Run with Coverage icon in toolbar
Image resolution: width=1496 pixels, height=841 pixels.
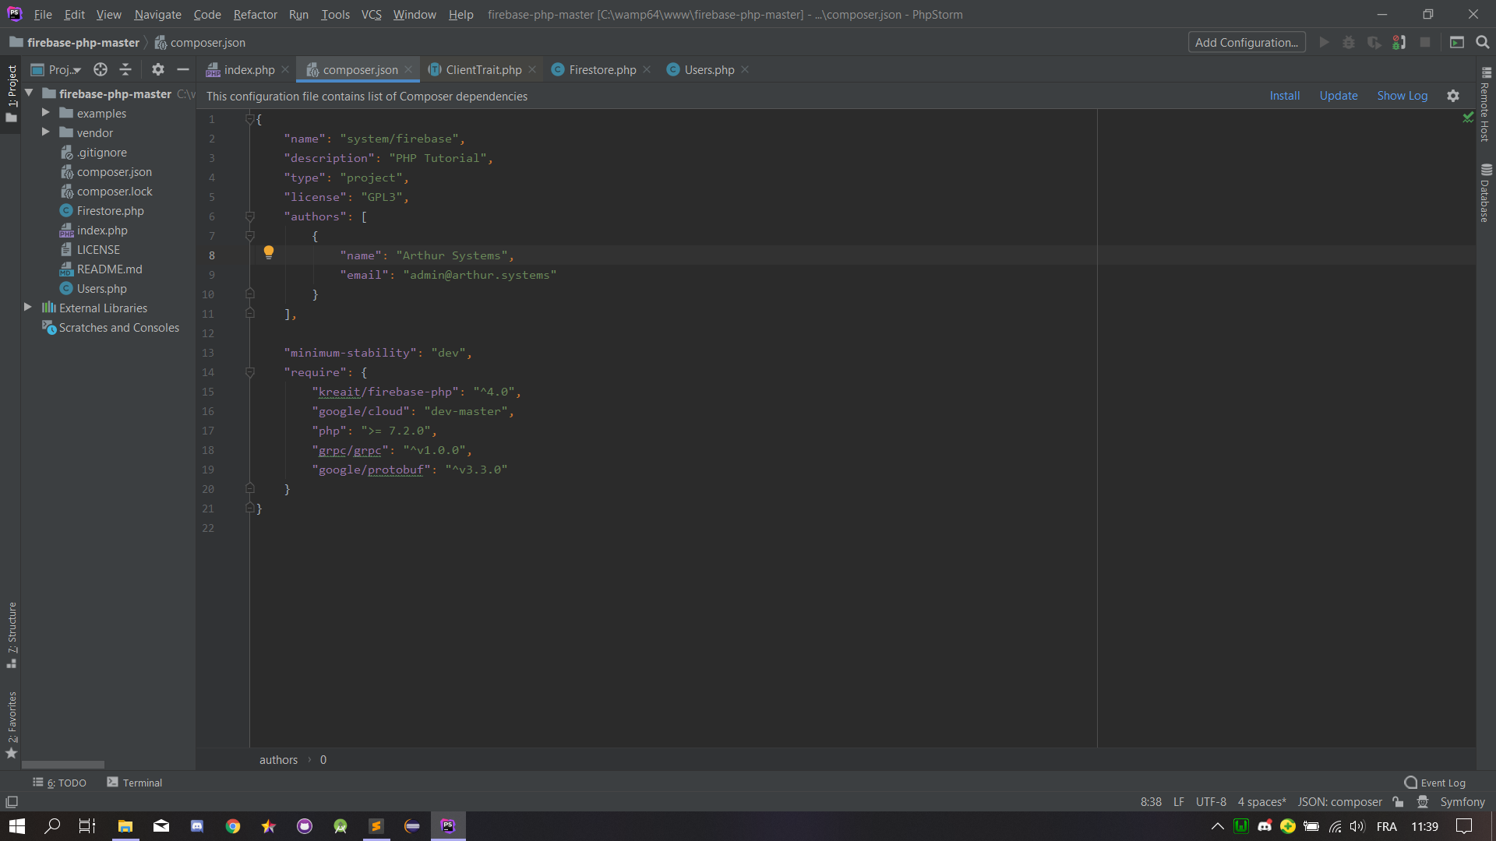point(1374,42)
